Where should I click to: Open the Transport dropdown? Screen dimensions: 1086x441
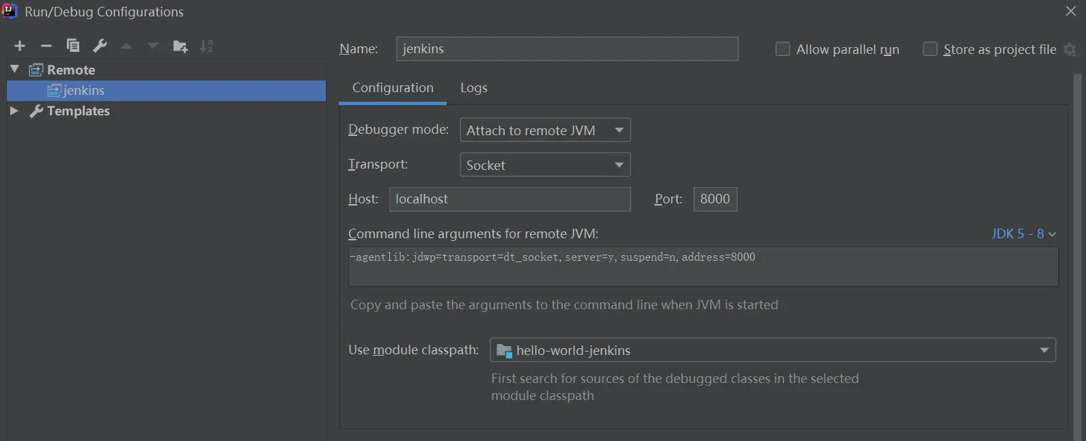(x=545, y=165)
